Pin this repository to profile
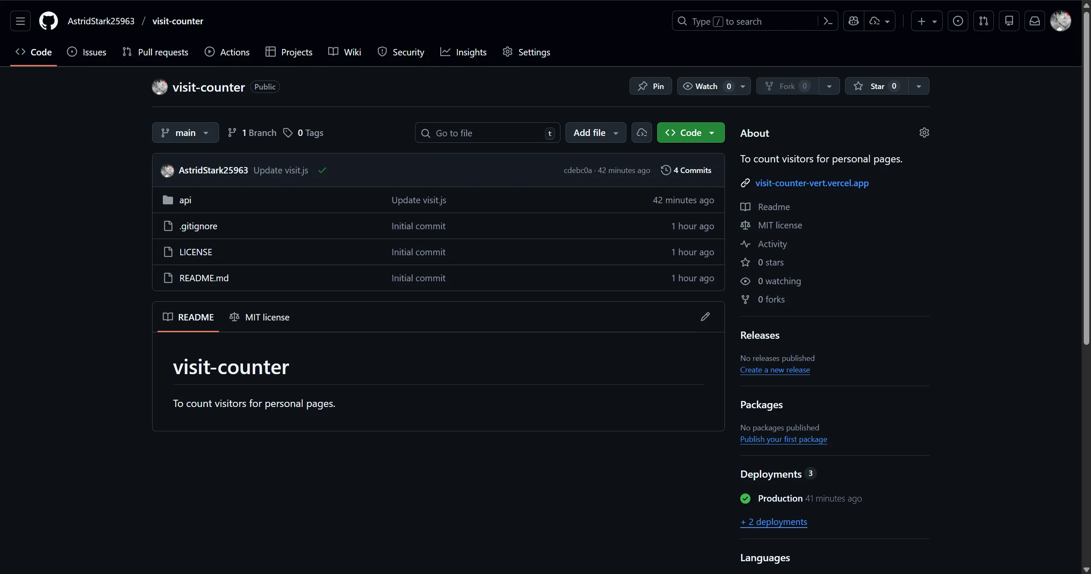The width and height of the screenshot is (1091, 574). (x=651, y=86)
